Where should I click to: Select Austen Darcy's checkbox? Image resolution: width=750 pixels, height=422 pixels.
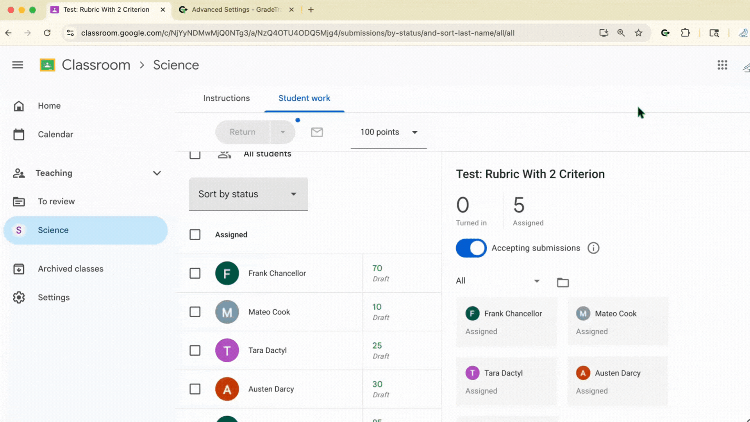tap(195, 389)
